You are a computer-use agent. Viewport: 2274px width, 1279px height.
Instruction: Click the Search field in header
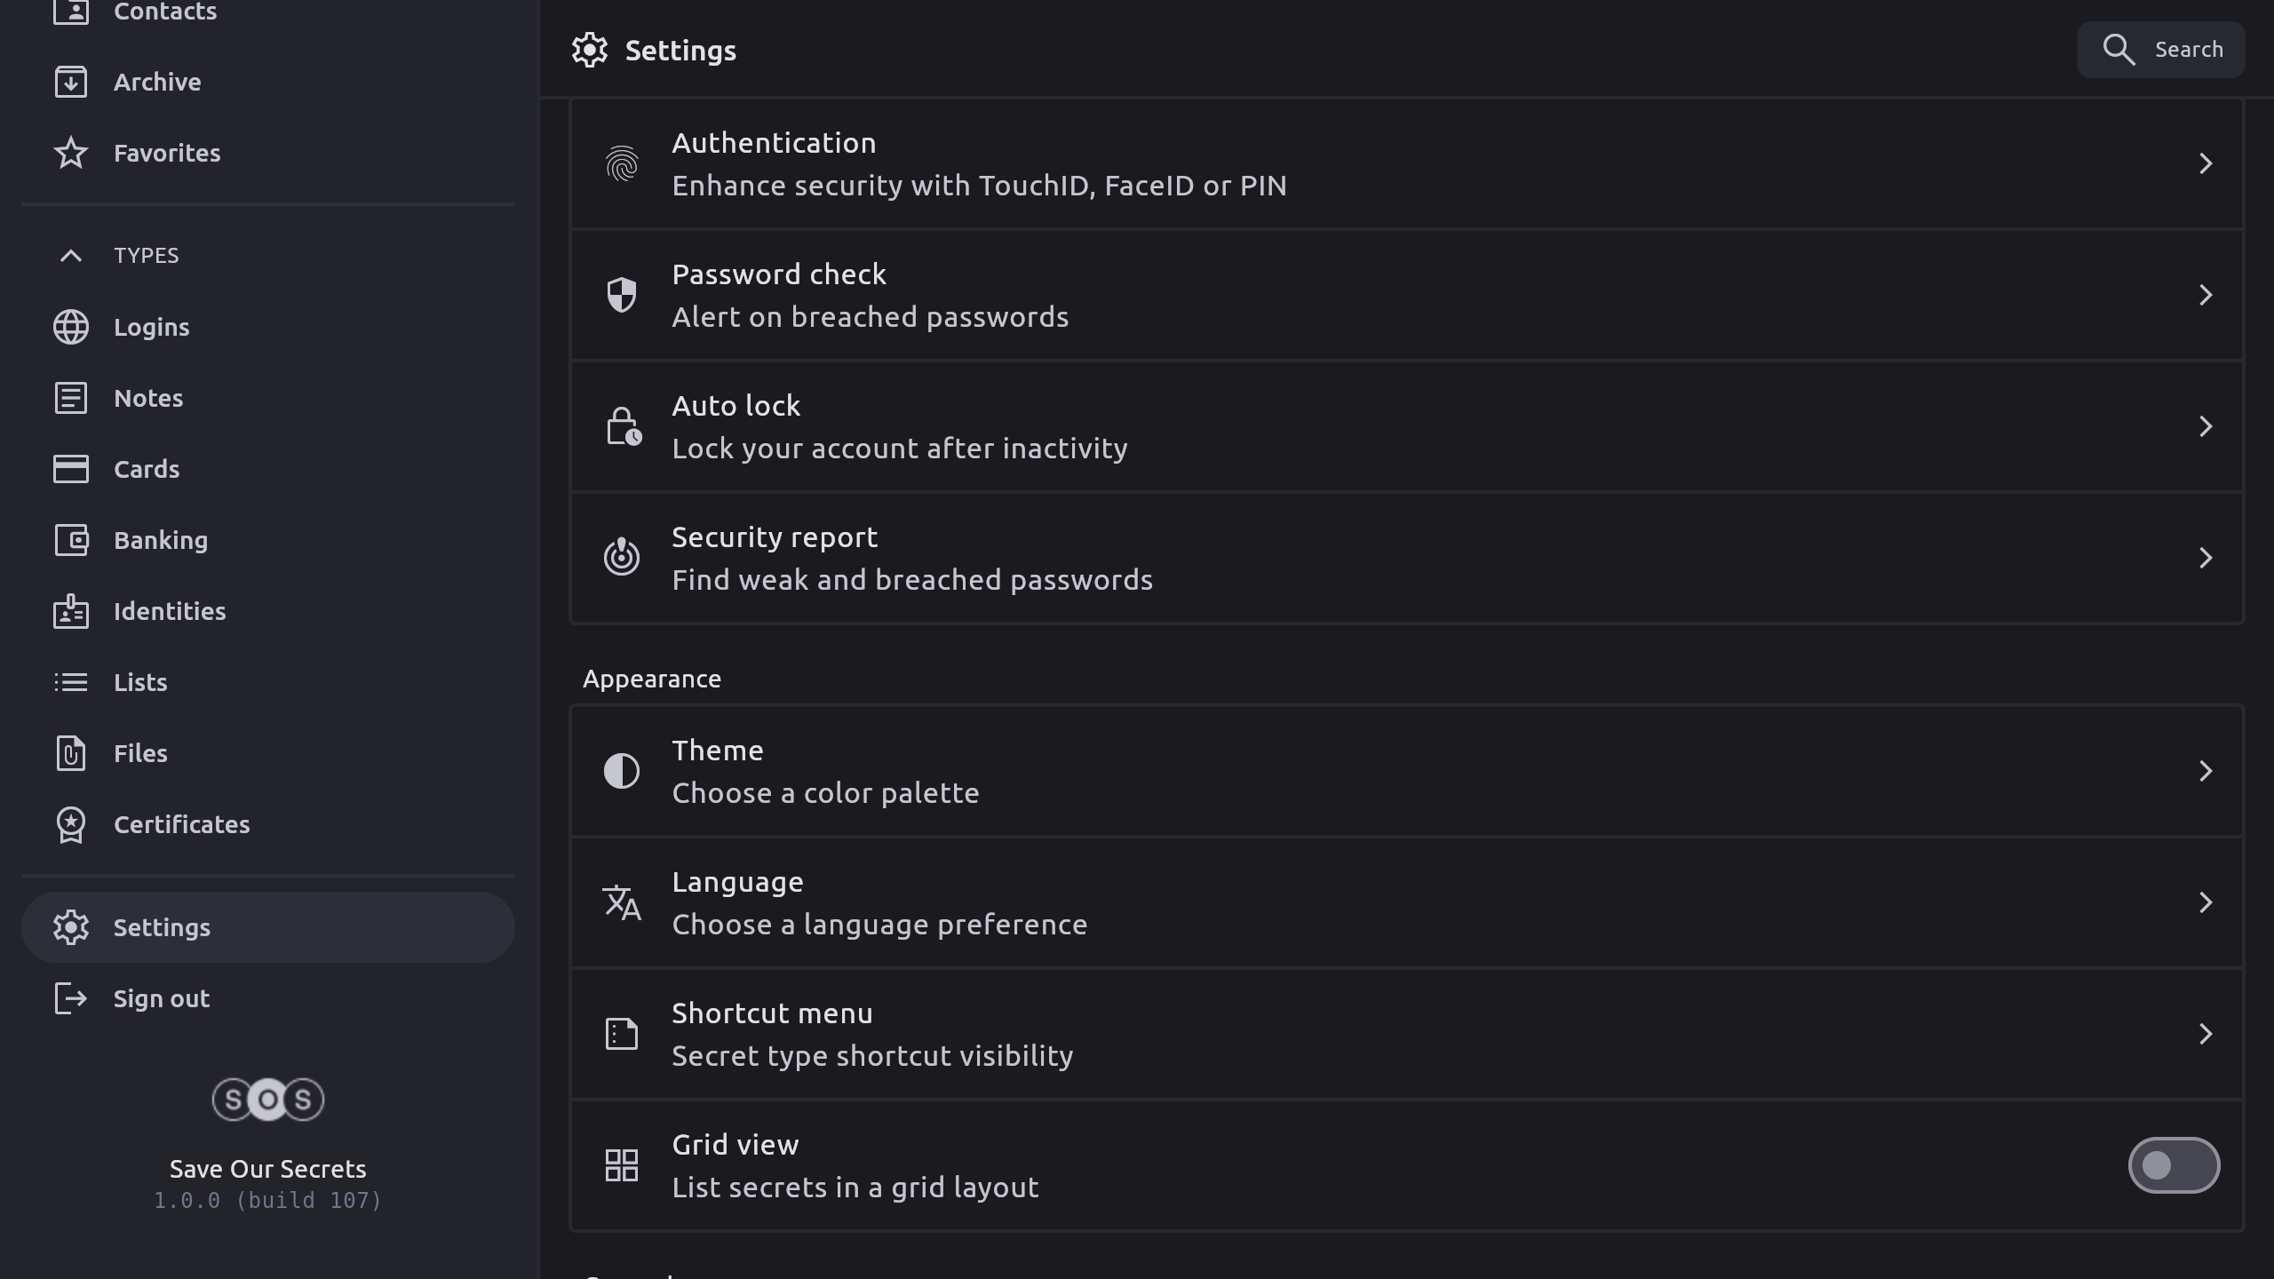(2160, 50)
